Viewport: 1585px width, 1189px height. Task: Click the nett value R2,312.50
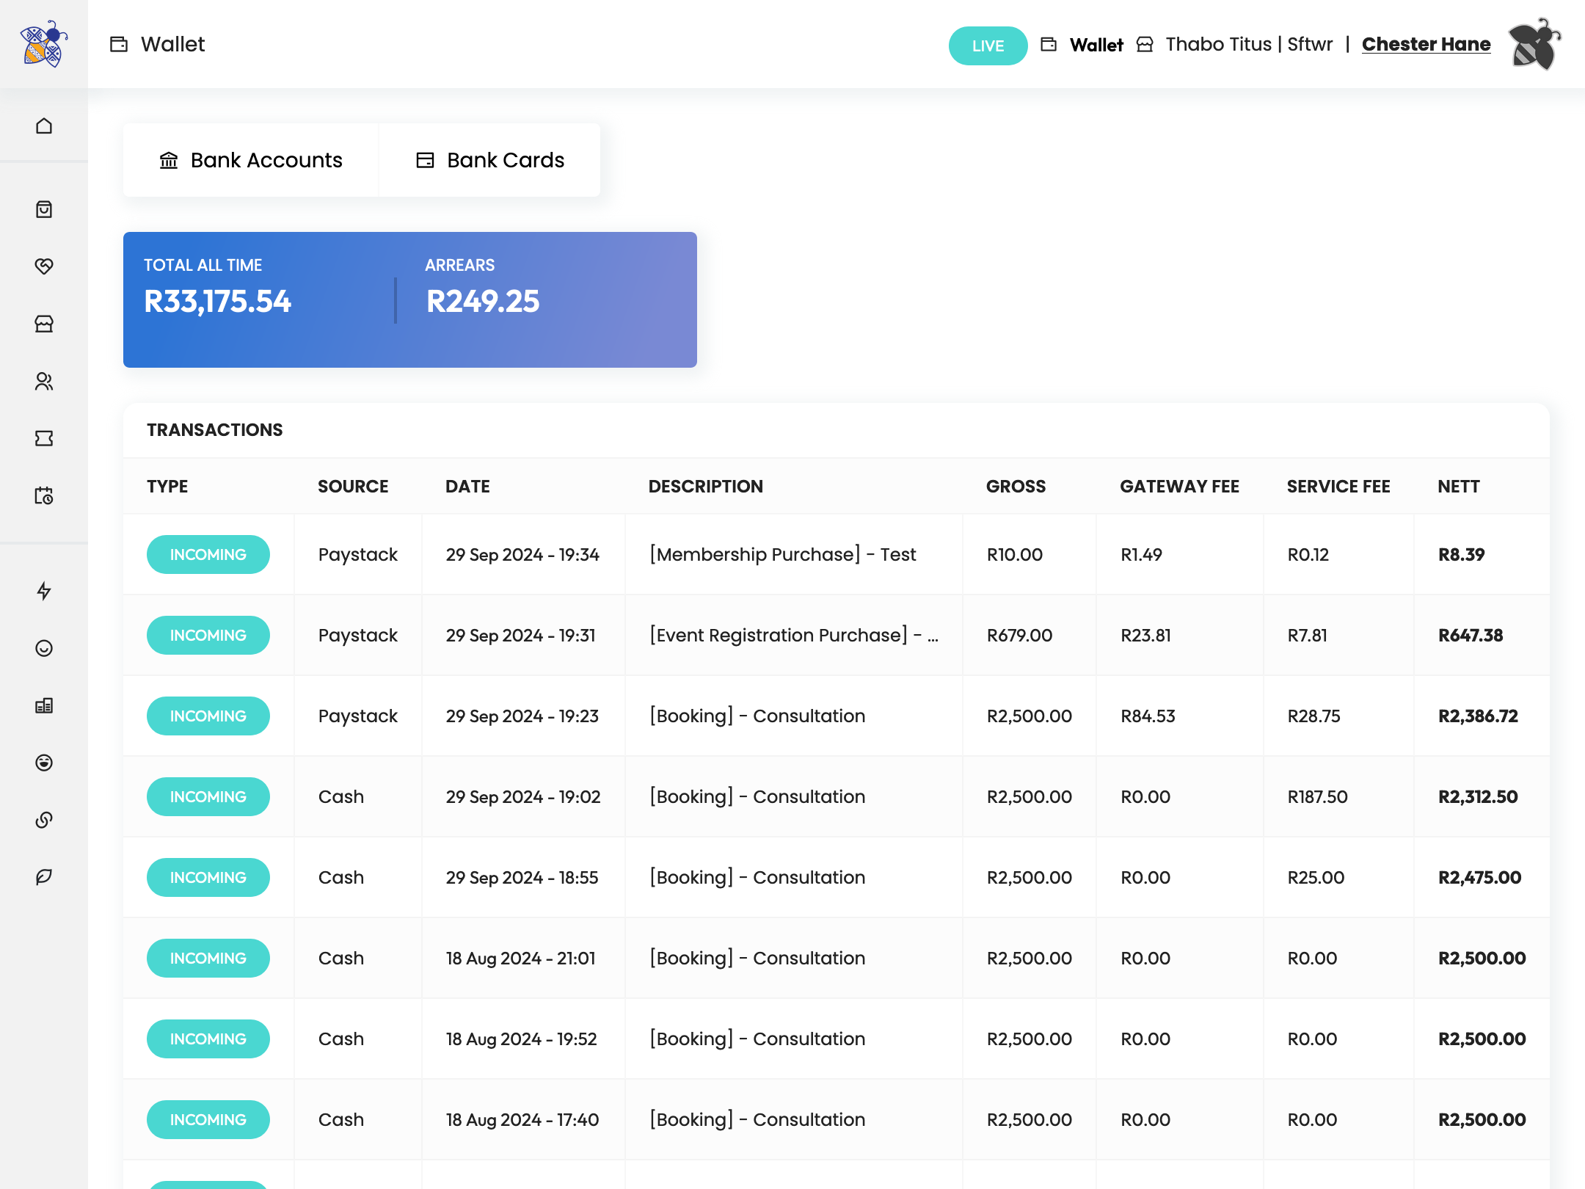pyautogui.click(x=1478, y=796)
